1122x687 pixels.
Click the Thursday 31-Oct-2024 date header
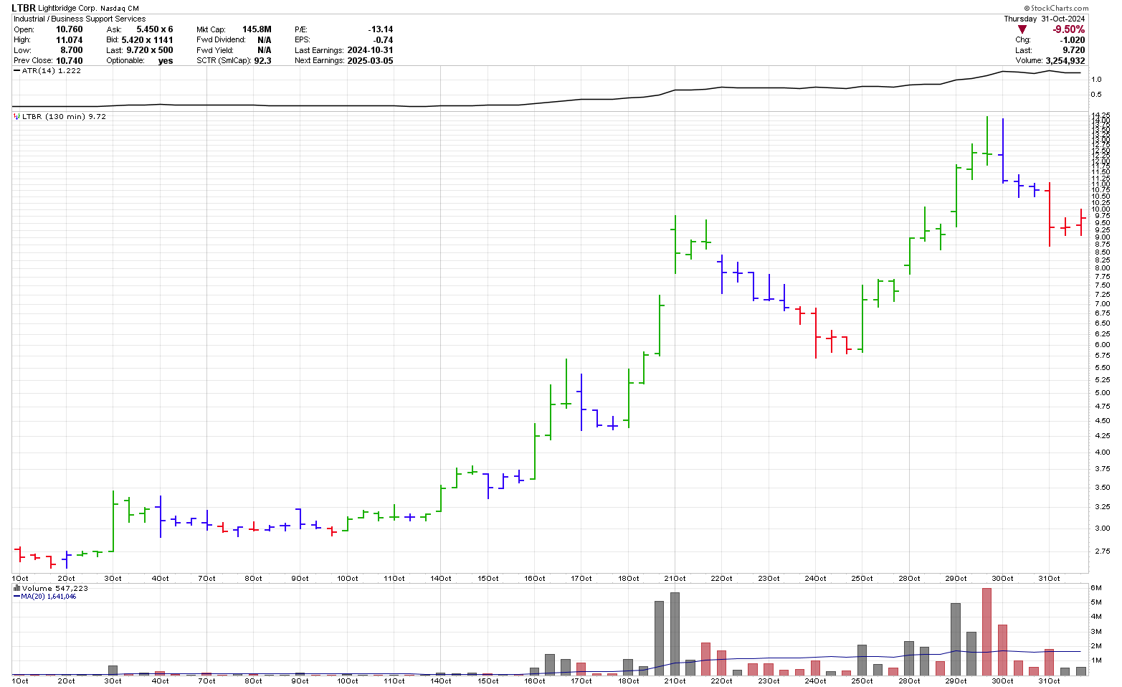click(x=1045, y=19)
